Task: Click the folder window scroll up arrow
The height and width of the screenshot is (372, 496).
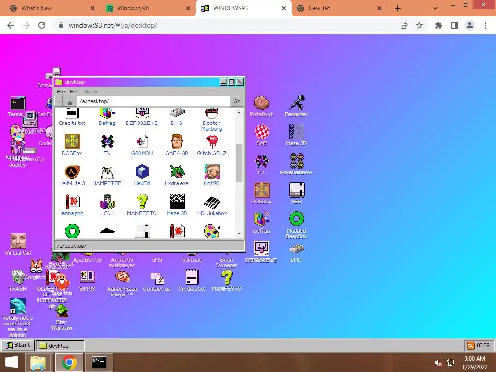Action: point(239,112)
